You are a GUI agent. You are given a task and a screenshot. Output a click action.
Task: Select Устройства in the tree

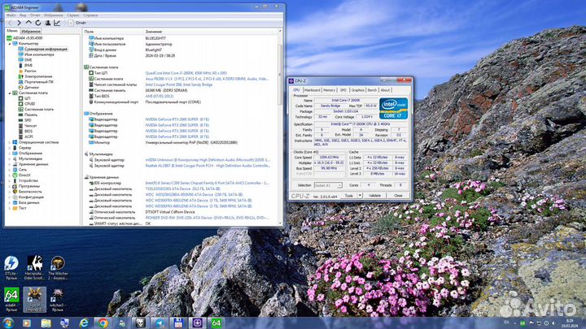pyautogui.click(x=28, y=180)
